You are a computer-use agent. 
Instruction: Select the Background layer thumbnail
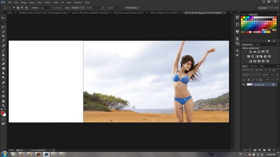tap(250, 85)
